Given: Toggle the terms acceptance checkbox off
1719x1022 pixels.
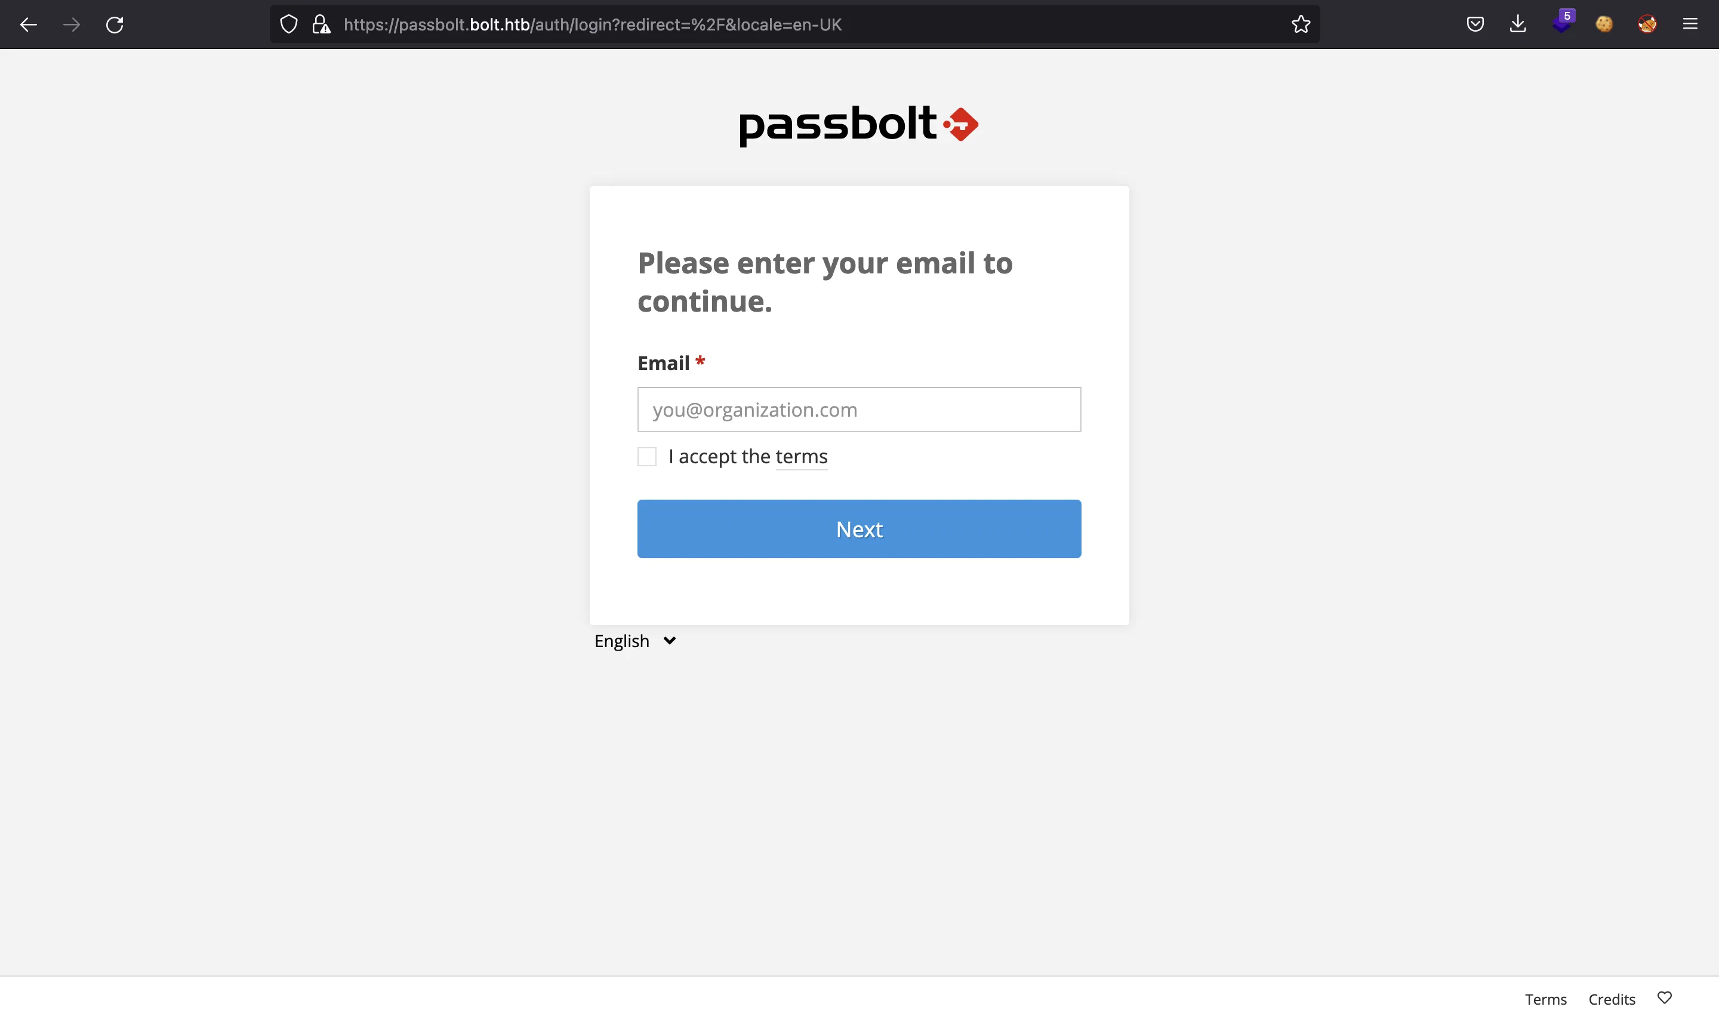Looking at the screenshot, I should click(x=646, y=456).
